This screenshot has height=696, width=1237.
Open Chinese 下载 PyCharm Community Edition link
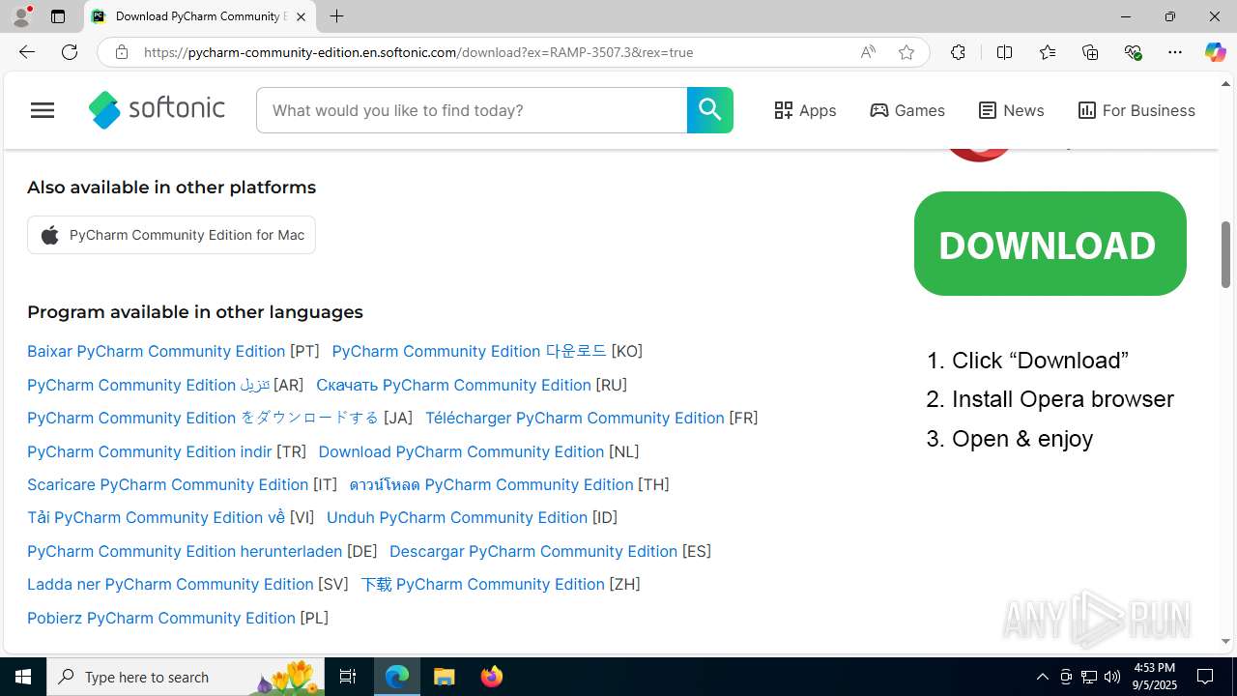click(x=482, y=584)
